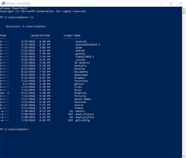
Task: Click the time 3:50 PM on OneDrive row
Action: 45,93
